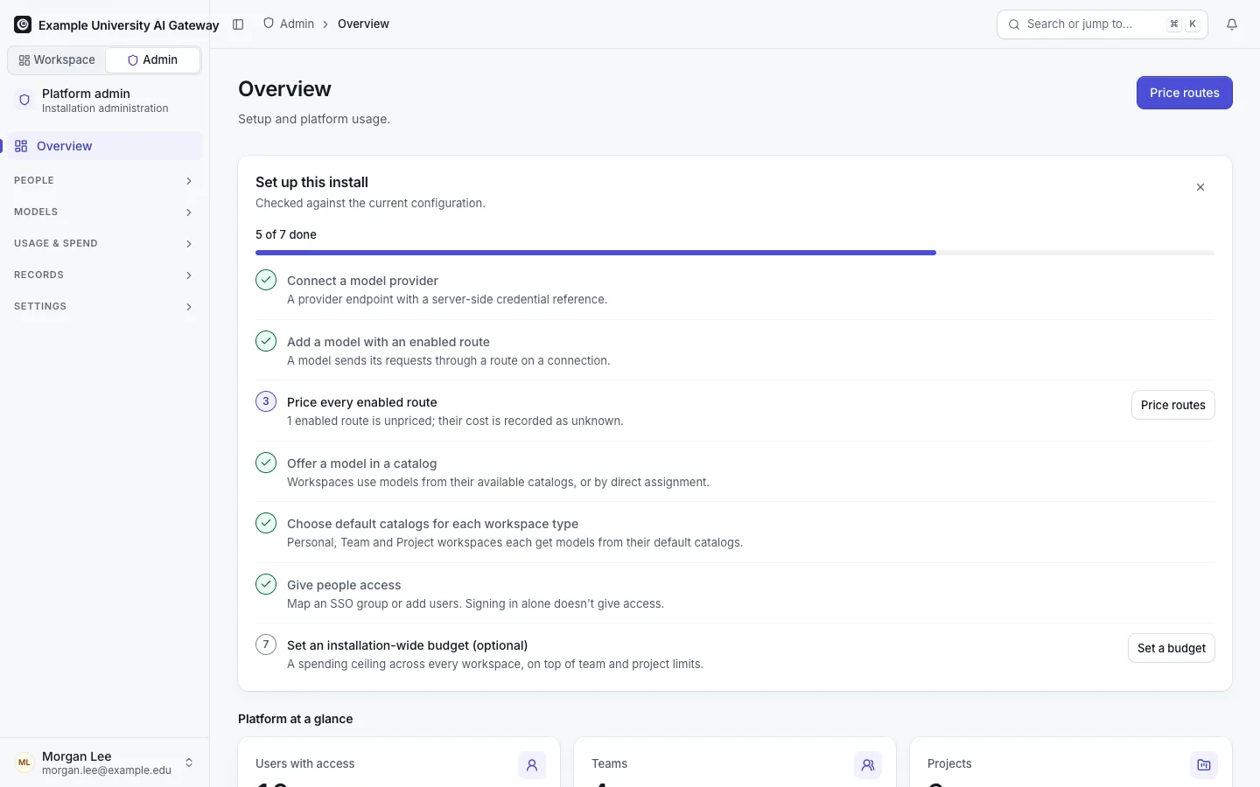Click the 'Installation administration' label
Image resolution: width=1260 pixels, height=787 pixels.
105,108
